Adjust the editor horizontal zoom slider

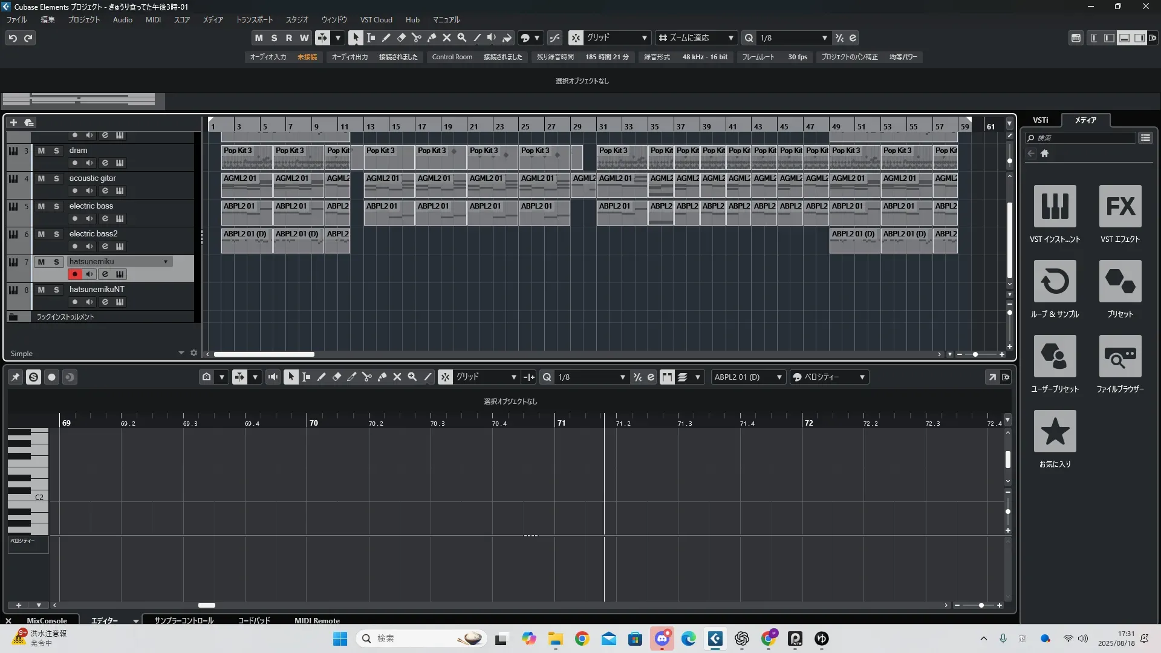981,605
